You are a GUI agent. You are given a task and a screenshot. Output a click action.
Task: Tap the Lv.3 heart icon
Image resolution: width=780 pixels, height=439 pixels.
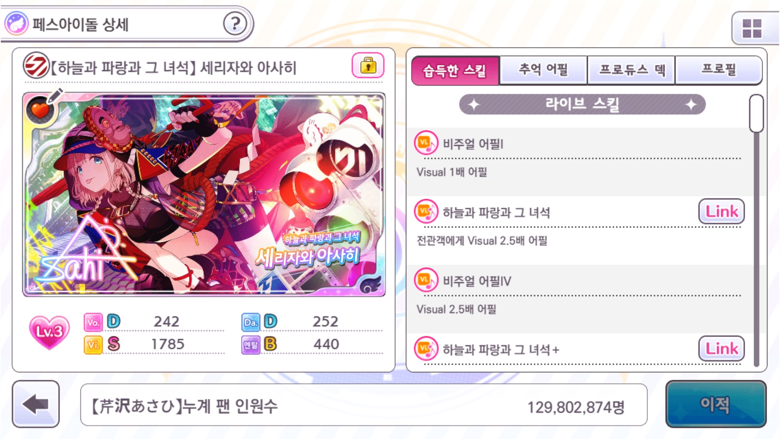(49, 332)
